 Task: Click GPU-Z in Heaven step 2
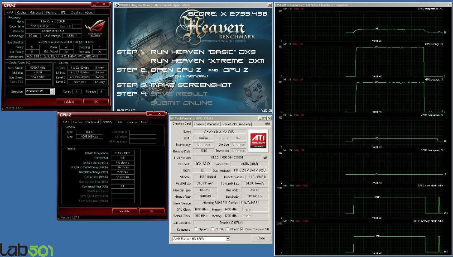point(236,70)
